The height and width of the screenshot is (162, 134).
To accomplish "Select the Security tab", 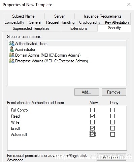I will (114, 28).
